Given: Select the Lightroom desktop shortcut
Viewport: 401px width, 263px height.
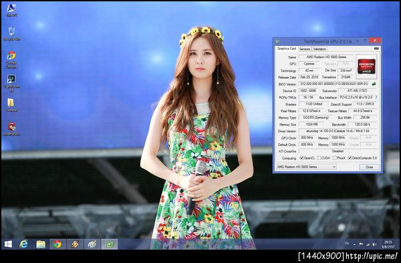Looking at the screenshot, I should pos(11,83).
